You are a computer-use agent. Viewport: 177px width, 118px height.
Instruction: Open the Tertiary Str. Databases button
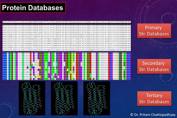[x=154, y=99]
